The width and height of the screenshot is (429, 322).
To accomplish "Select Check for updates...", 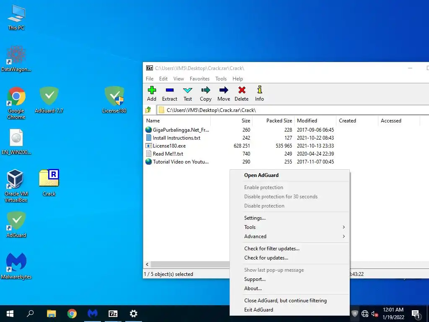I will pos(290,258).
